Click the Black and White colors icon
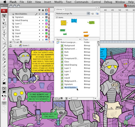This screenshot has height=127, width=135. coord(3,96)
